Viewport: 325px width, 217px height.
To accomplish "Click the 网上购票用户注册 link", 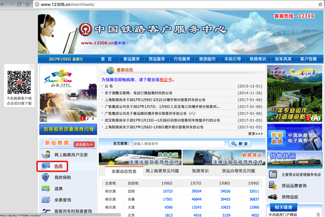I will pyautogui.click(x=71, y=155).
